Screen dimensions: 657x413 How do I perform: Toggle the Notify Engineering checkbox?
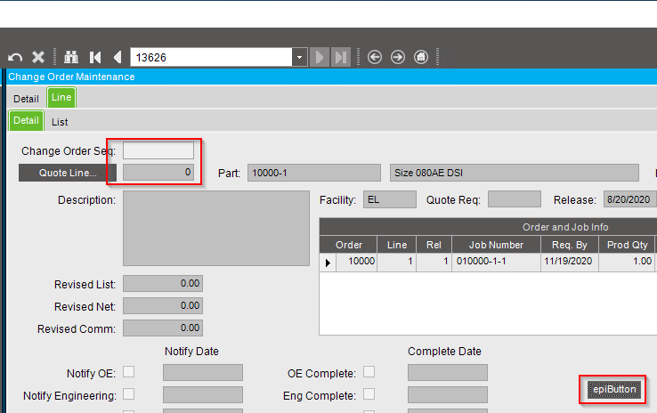(x=128, y=394)
